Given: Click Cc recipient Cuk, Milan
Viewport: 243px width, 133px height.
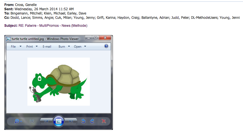Looking at the screenshot, I should point(63,18).
